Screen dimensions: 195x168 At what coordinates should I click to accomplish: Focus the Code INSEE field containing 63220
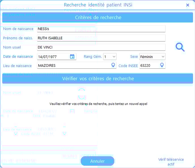tap(149, 66)
